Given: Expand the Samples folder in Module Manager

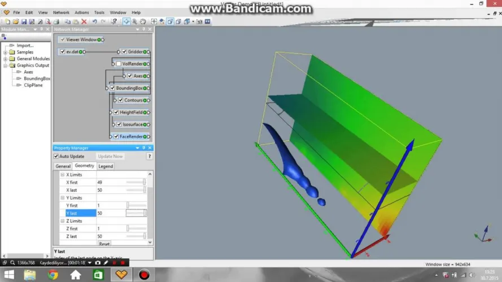Looking at the screenshot, I should coord(6,52).
